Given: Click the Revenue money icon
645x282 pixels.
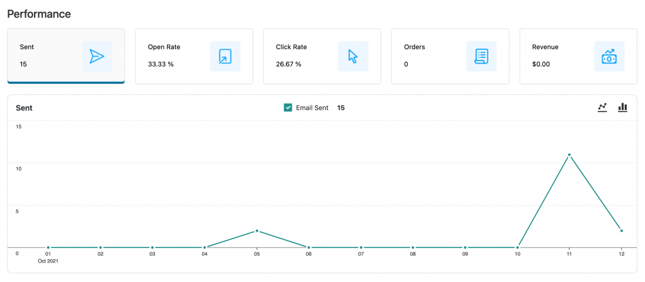Looking at the screenshot, I should tap(609, 56).
